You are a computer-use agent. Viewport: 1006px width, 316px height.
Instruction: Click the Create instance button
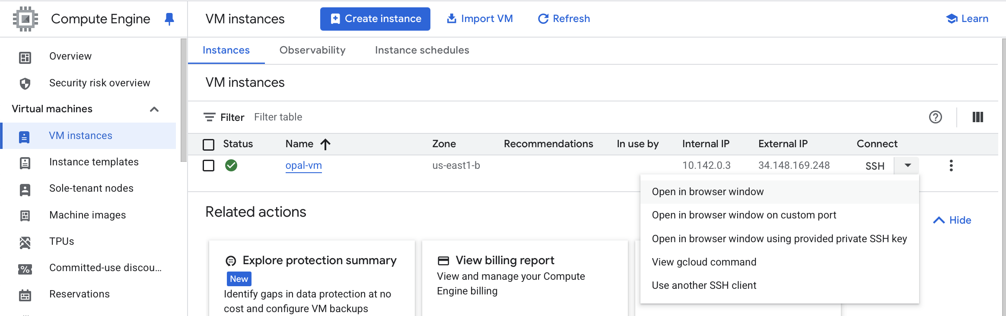click(375, 19)
